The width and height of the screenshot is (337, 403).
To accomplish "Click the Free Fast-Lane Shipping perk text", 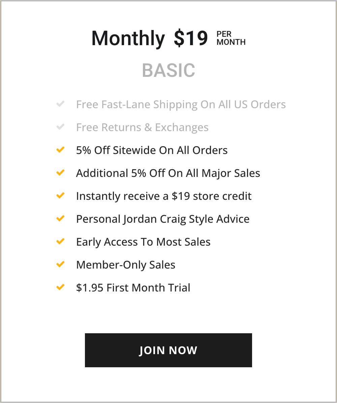I will [181, 104].
